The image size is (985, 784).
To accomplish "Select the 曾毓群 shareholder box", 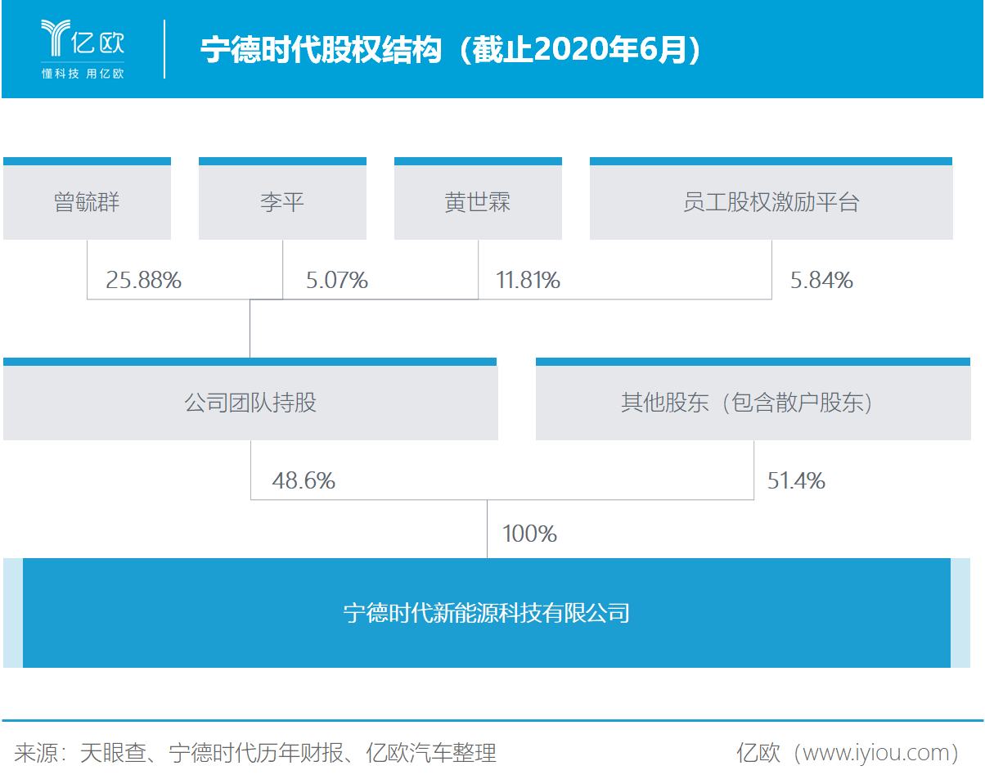I will tap(88, 201).
